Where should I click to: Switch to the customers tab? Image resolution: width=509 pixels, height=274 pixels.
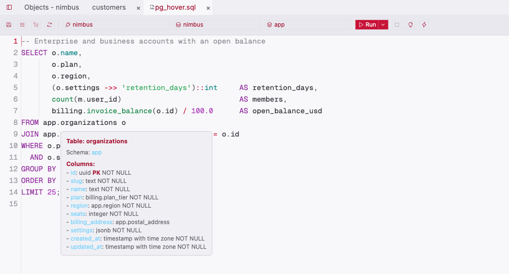(x=109, y=7)
